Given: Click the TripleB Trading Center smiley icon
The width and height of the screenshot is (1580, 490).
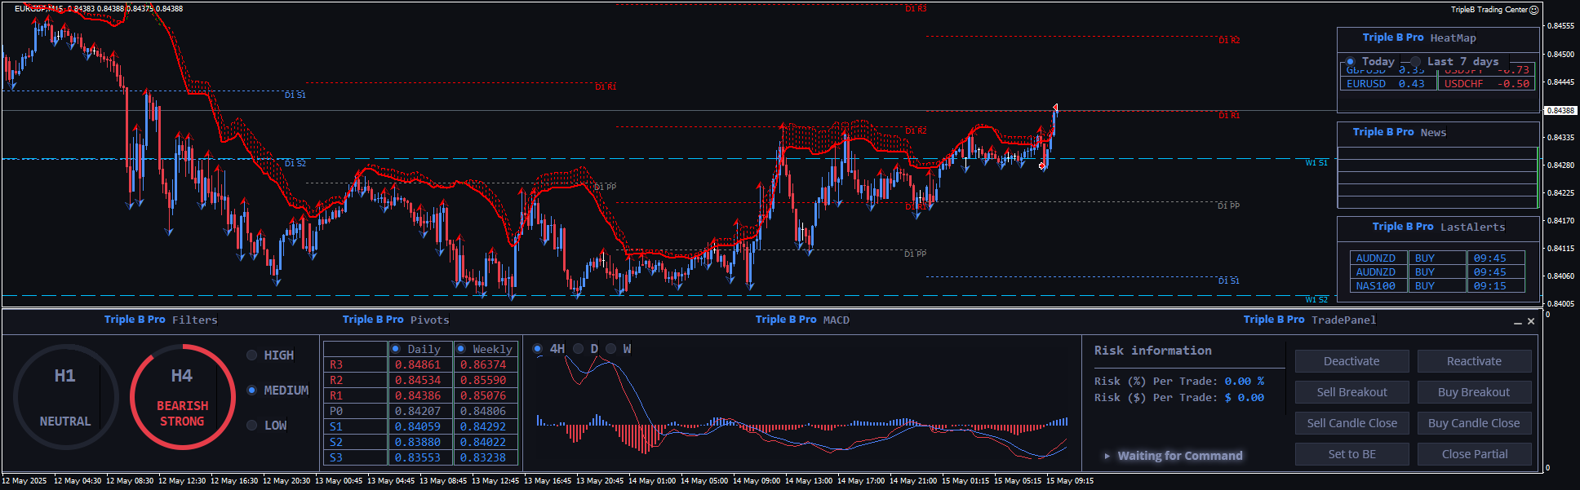Looking at the screenshot, I should tap(1533, 10).
